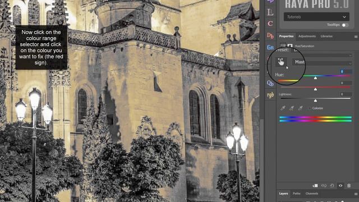Select the on-image targeted adjustment hand tool
The height and width of the screenshot is (202, 359).
pyautogui.click(x=281, y=62)
